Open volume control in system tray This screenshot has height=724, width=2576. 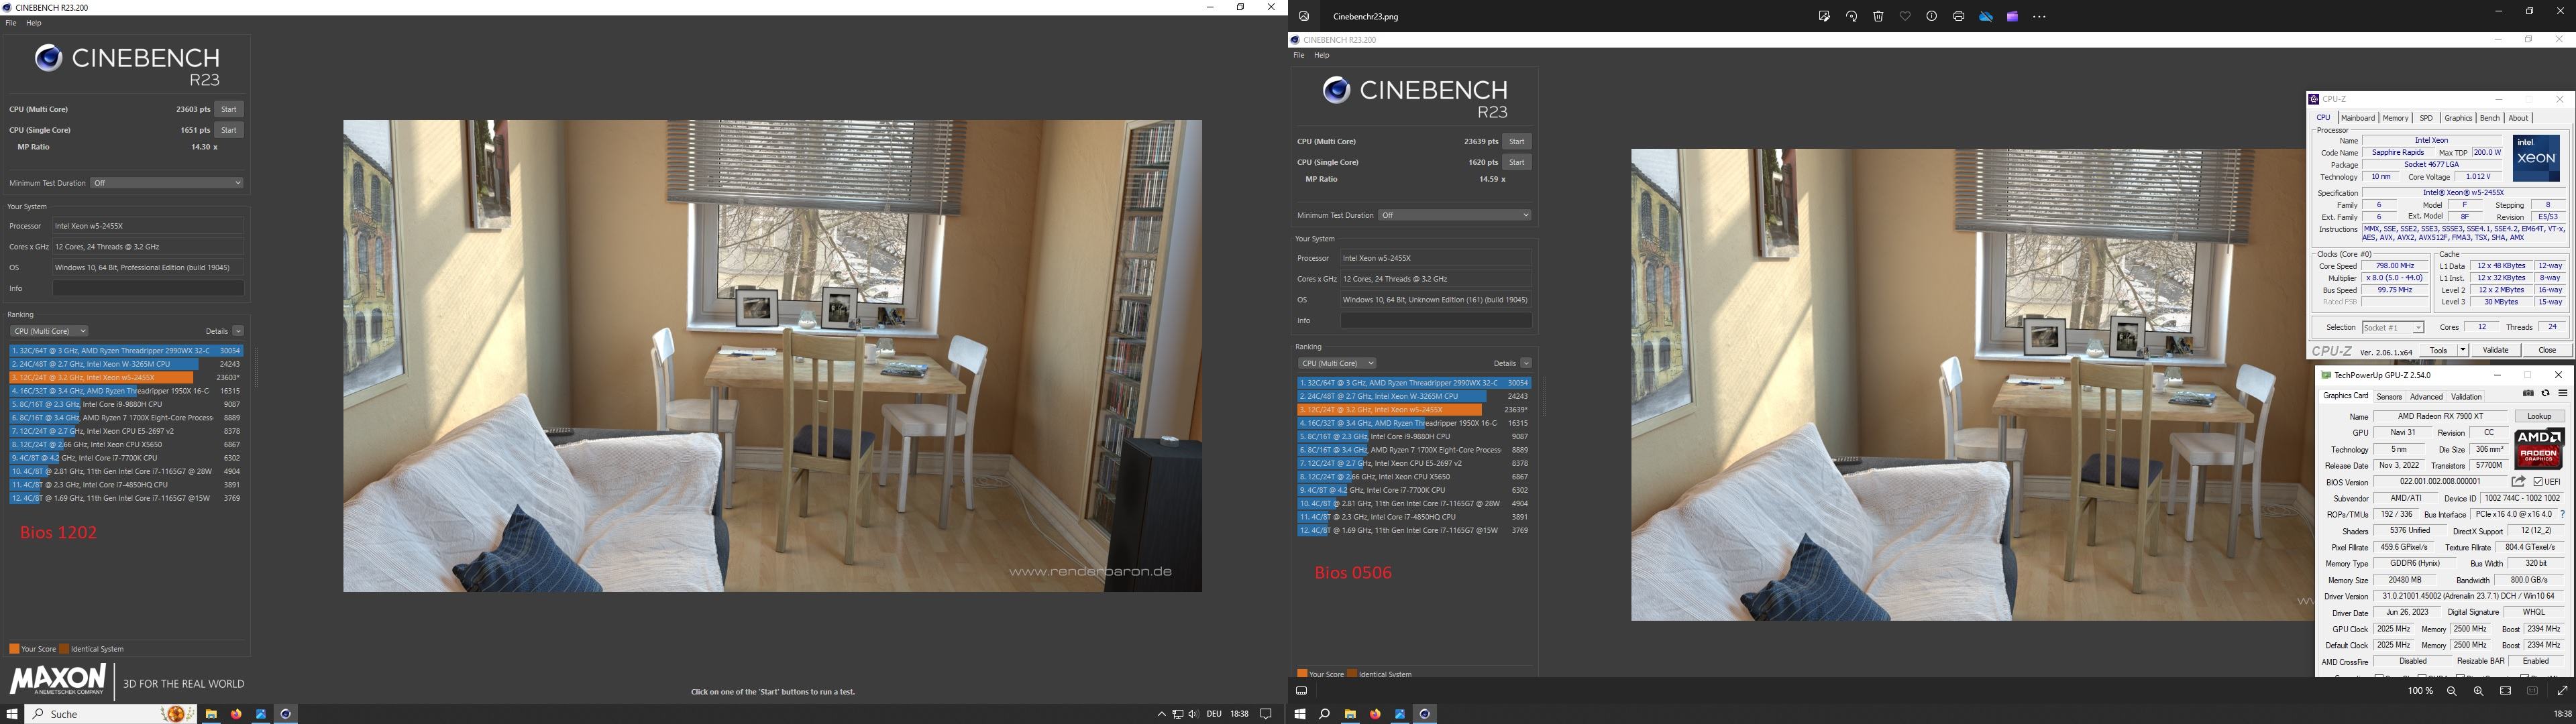[x=1193, y=714]
